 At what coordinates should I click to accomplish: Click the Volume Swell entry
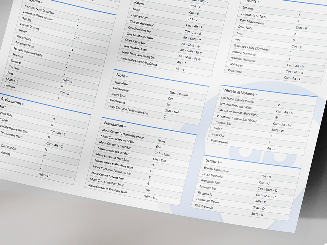[x=219, y=142]
